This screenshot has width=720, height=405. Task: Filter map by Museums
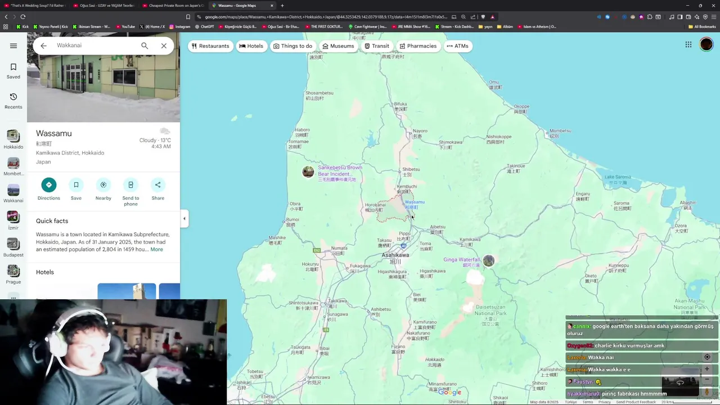[338, 46]
